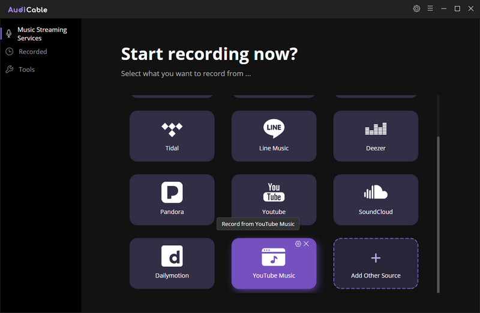Remove YouTube Music card with X icon
Image resolution: width=480 pixels, height=313 pixels.
coord(306,243)
